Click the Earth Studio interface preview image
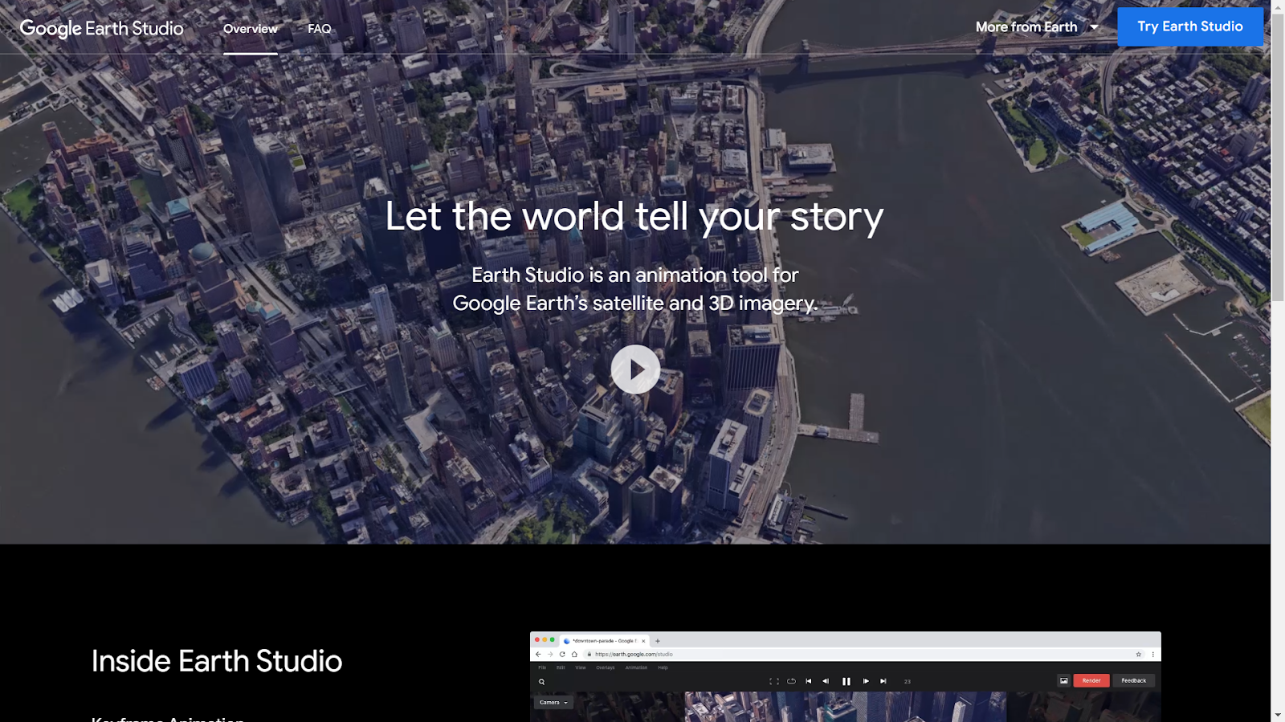1285x722 pixels. (846, 676)
